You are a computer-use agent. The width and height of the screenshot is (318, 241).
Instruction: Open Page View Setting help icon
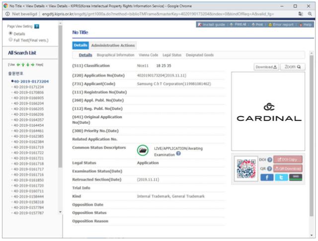pos(37,26)
